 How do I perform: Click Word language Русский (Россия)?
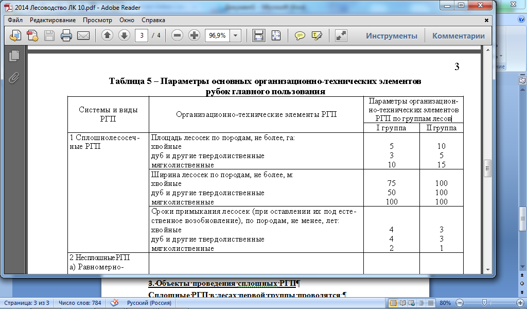[x=149, y=303]
